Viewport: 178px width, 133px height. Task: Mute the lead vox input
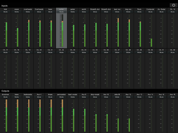(117, 12)
